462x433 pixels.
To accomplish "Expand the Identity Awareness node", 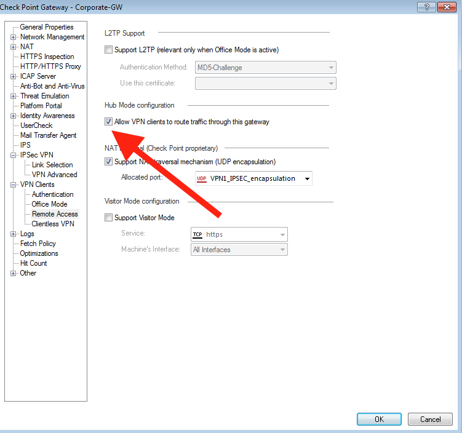I will (13, 116).
